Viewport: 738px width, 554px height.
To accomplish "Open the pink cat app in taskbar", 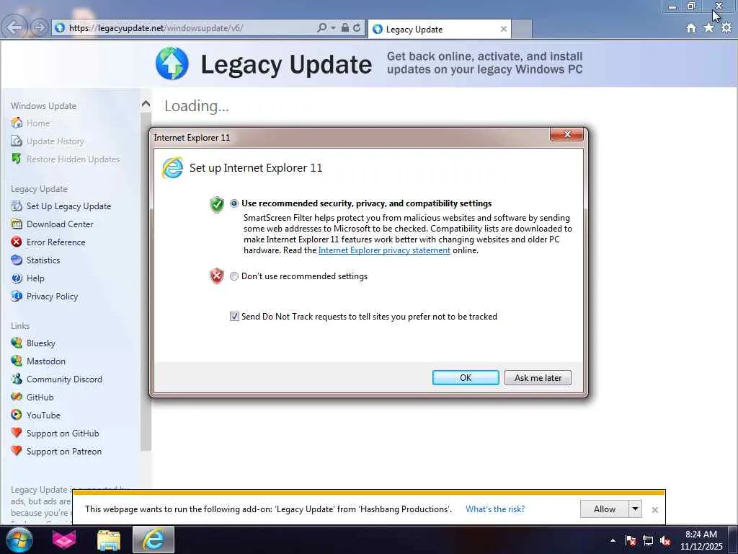I will (x=64, y=540).
